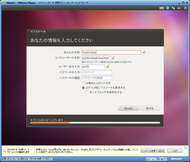Click the Ctrl+Alt cursor release hint text

click(x=18, y=151)
